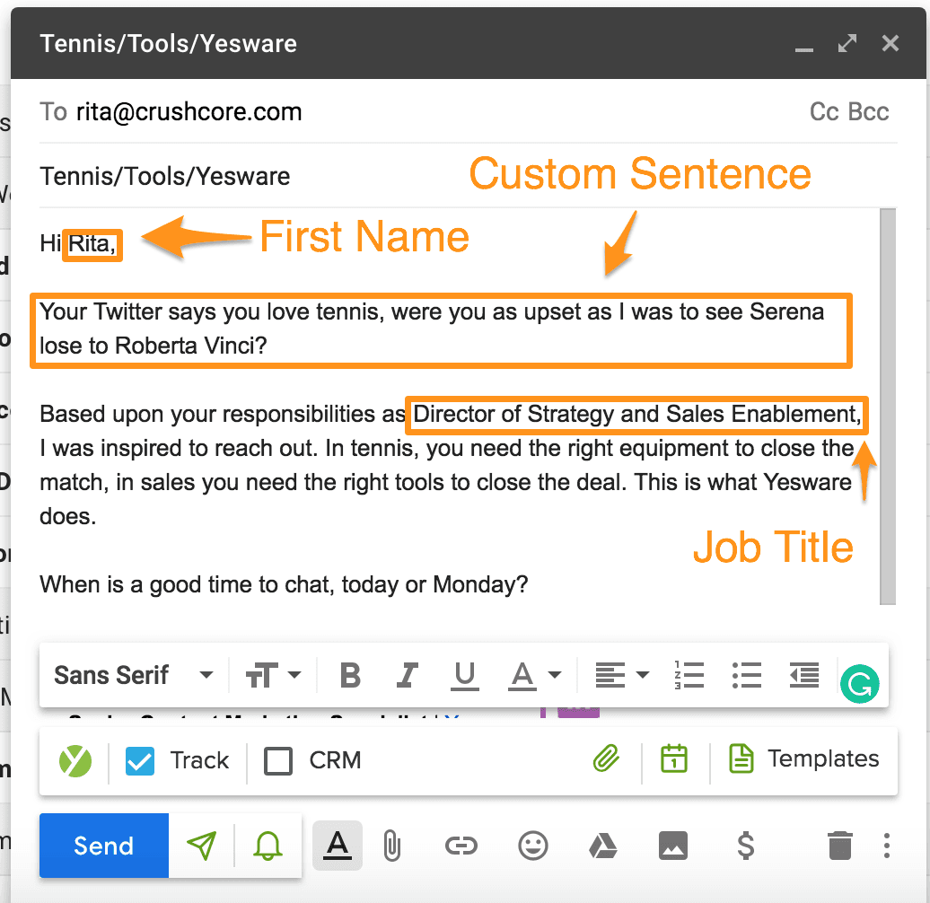The height and width of the screenshot is (903, 930).
Task: Click the Yesware logo icon
Action: coord(75,760)
